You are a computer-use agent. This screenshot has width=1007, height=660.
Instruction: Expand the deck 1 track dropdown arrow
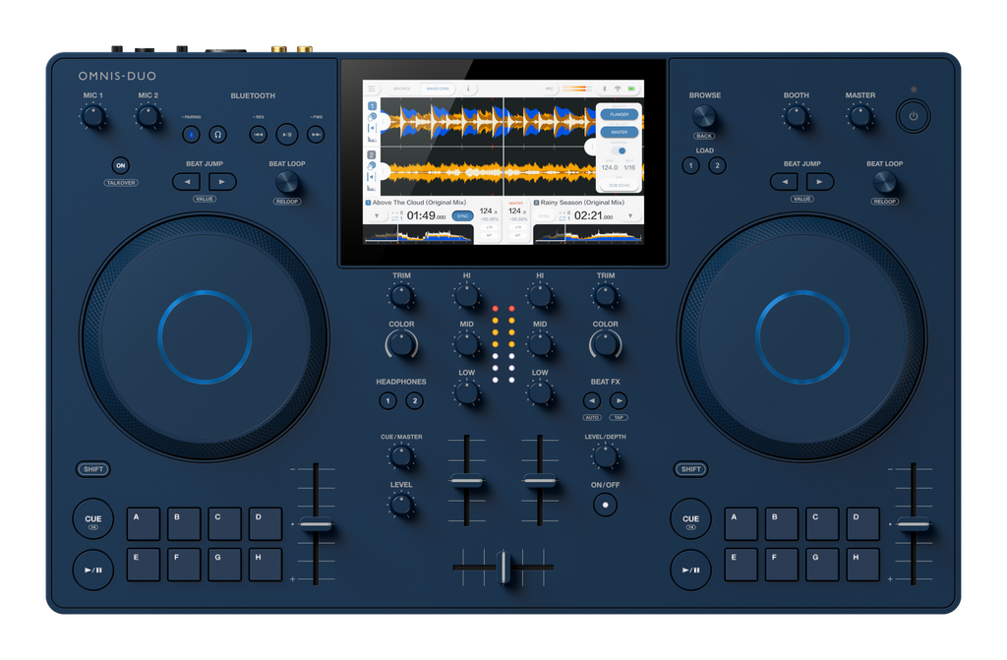[x=375, y=215]
